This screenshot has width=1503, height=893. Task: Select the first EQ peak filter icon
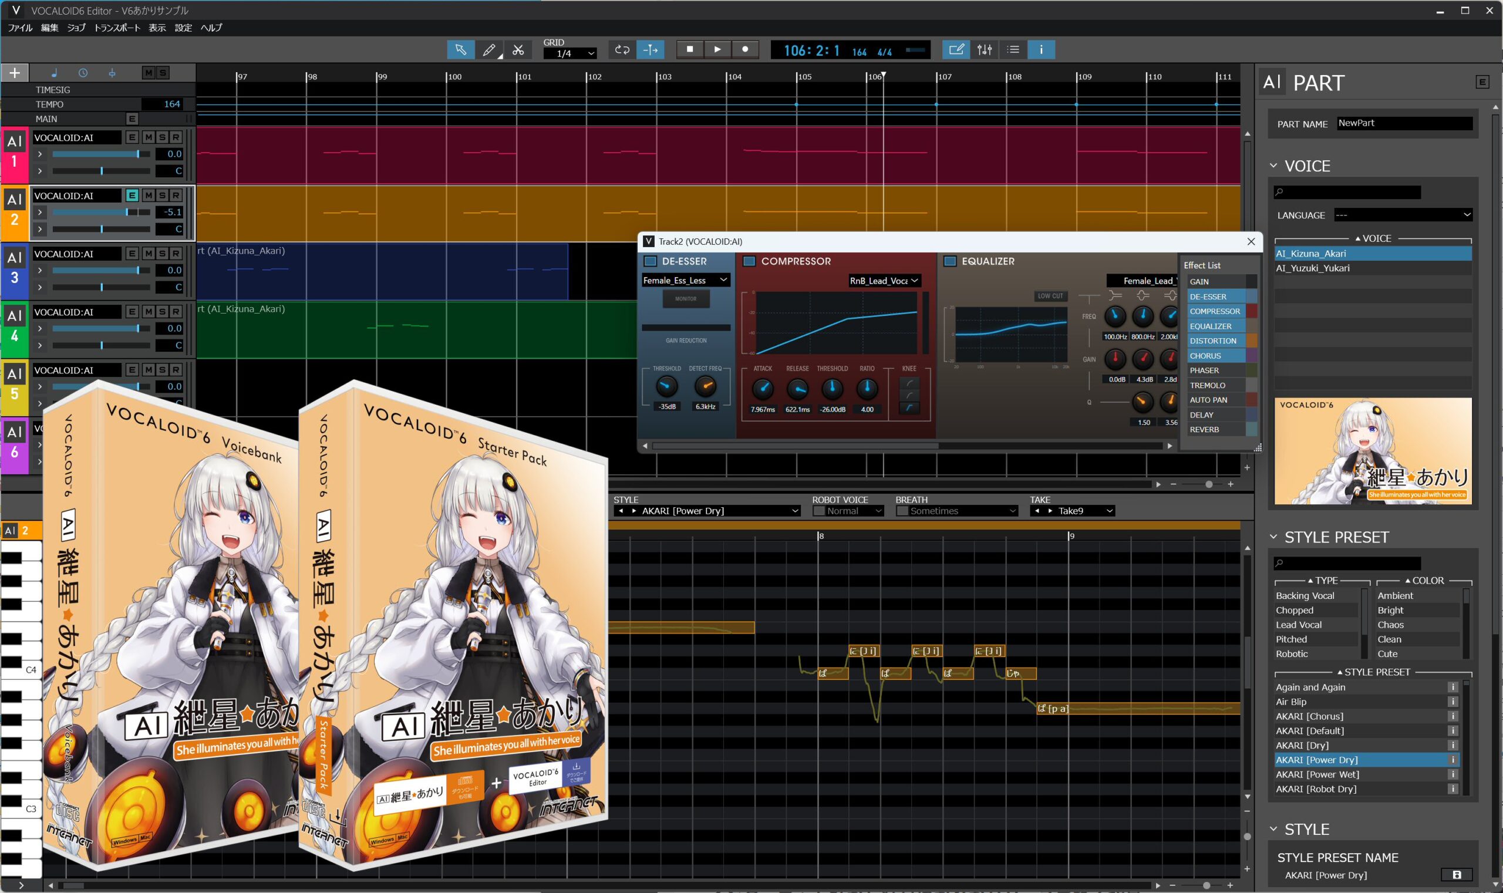click(1143, 295)
